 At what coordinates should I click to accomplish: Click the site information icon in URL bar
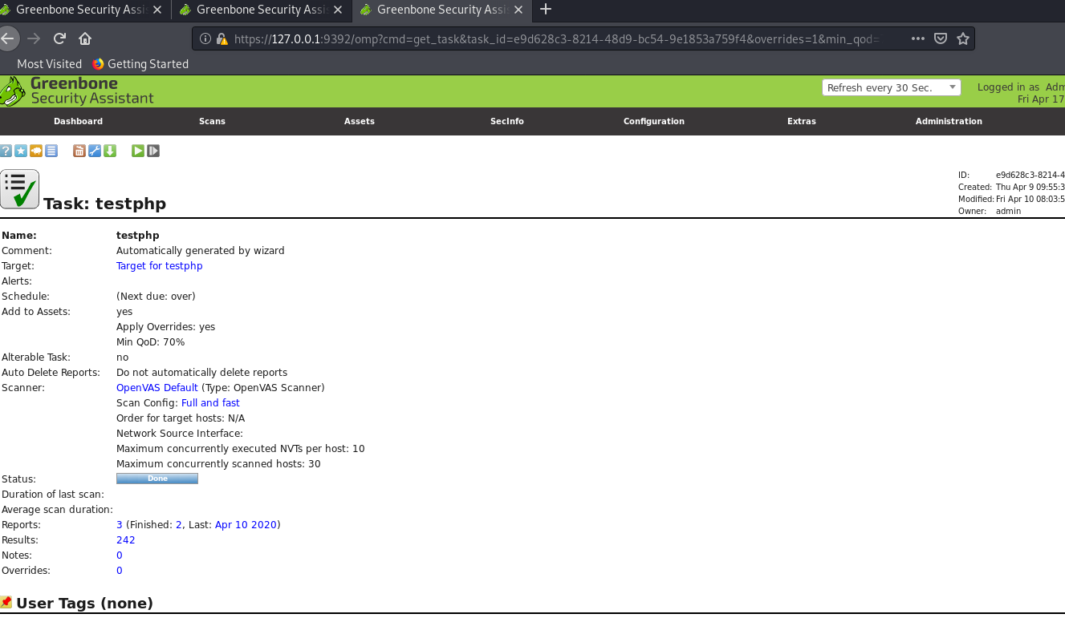tap(205, 38)
